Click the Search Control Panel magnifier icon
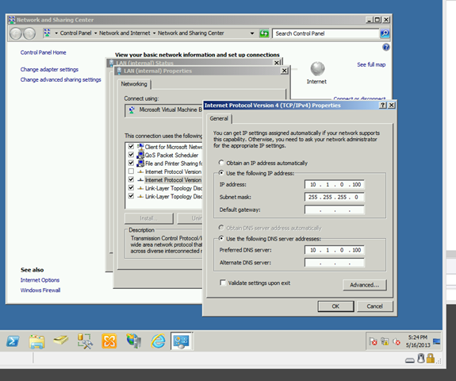 tap(385, 33)
